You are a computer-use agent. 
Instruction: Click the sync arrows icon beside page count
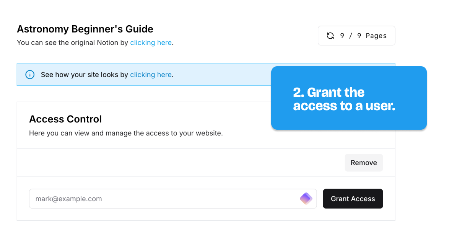pos(330,36)
